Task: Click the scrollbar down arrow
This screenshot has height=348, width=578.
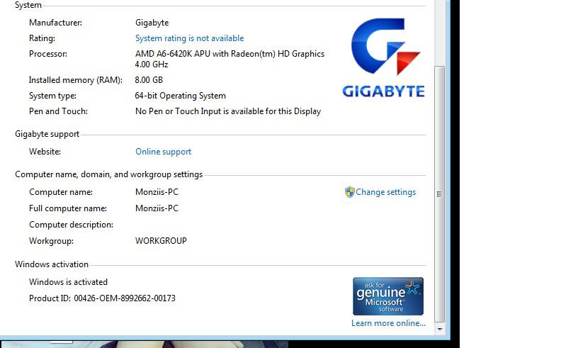Action: tap(439, 329)
